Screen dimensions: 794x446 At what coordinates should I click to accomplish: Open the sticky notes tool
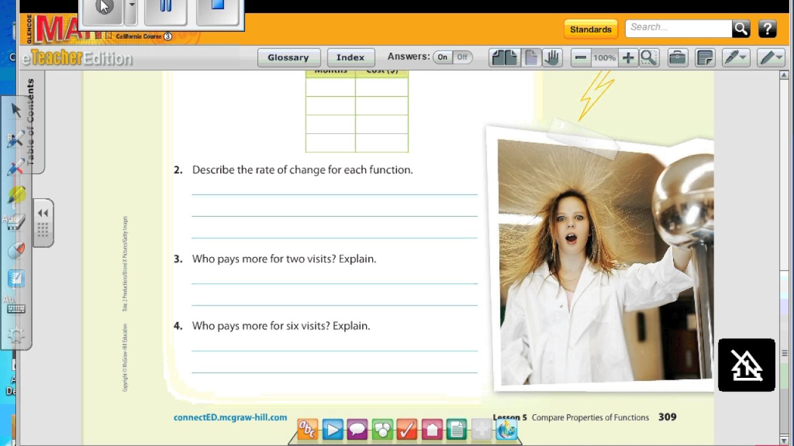705,58
